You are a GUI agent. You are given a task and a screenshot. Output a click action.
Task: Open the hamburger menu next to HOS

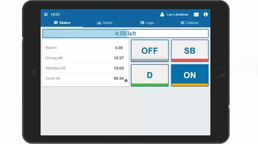click(46, 14)
